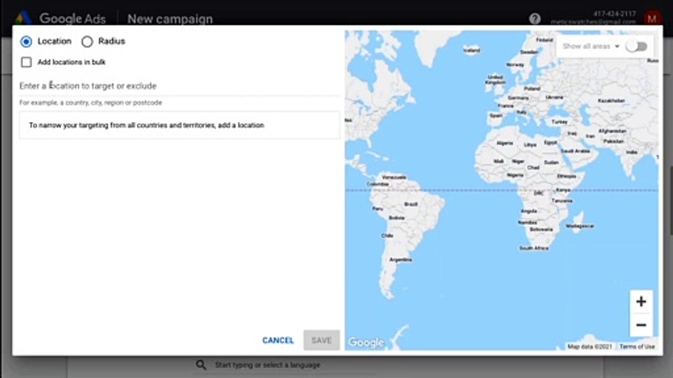
Task: Click the Google logo on the map
Action: (x=366, y=343)
